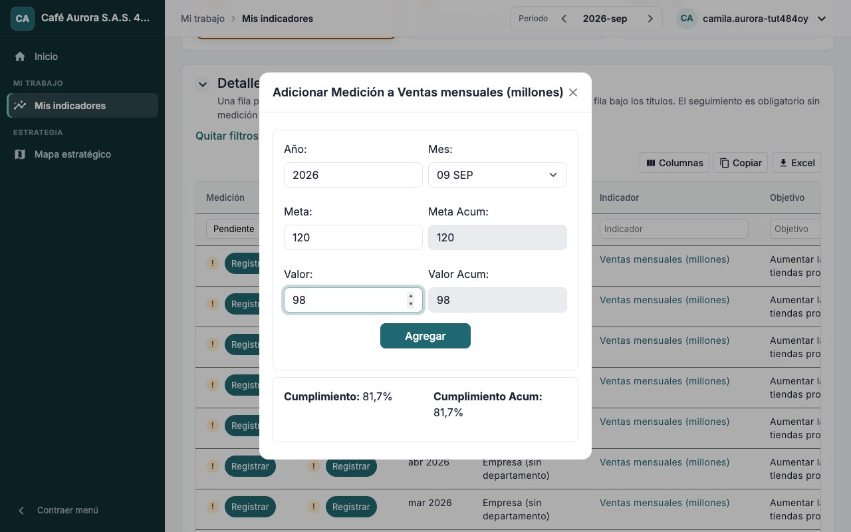851x532 pixels.
Task: Click second warning icon in mar 2026 row
Action: [x=313, y=507]
